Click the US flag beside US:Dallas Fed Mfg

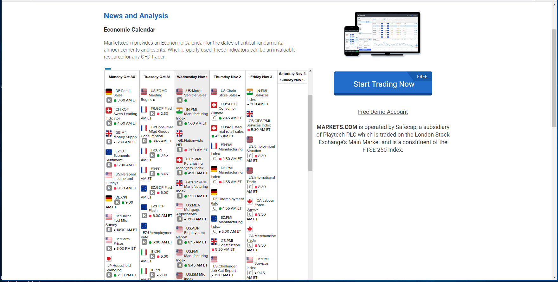pyautogui.click(x=109, y=217)
